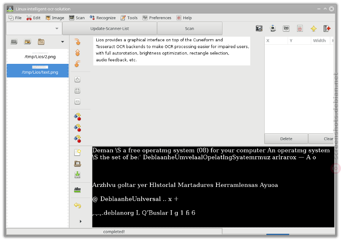Screen dimensions: 341x241
Task: Open the Recognize menu
Action: (x=103, y=18)
